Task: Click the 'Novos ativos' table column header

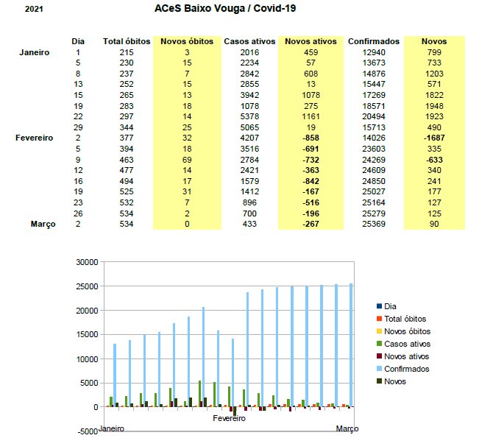Action: [x=311, y=41]
